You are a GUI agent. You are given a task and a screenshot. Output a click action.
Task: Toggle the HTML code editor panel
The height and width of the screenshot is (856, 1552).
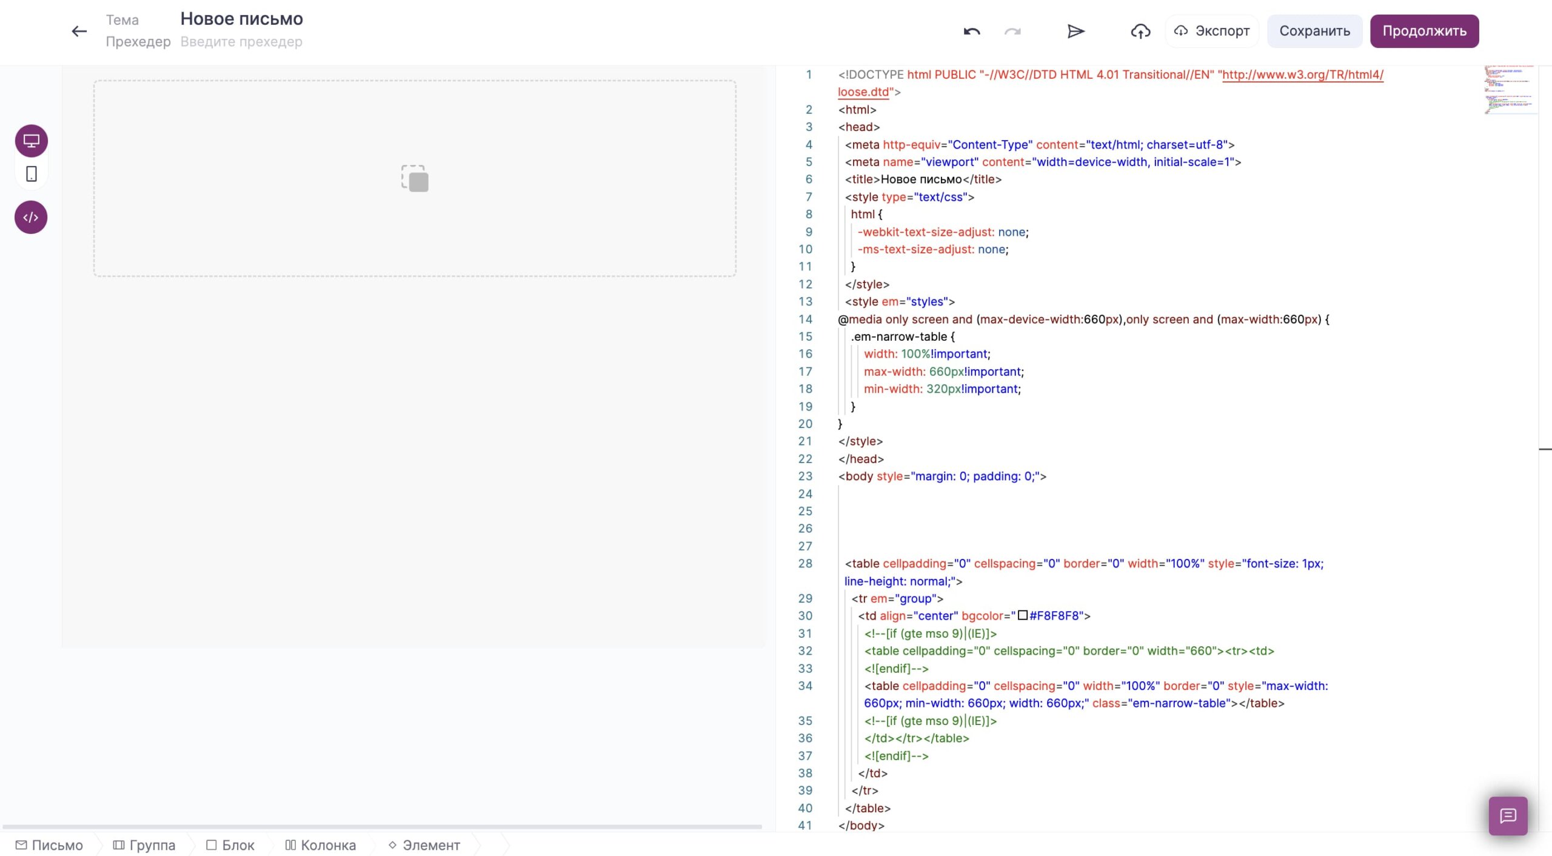[31, 217]
